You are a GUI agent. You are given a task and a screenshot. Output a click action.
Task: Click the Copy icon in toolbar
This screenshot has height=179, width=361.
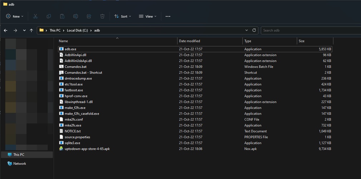pos(49,16)
